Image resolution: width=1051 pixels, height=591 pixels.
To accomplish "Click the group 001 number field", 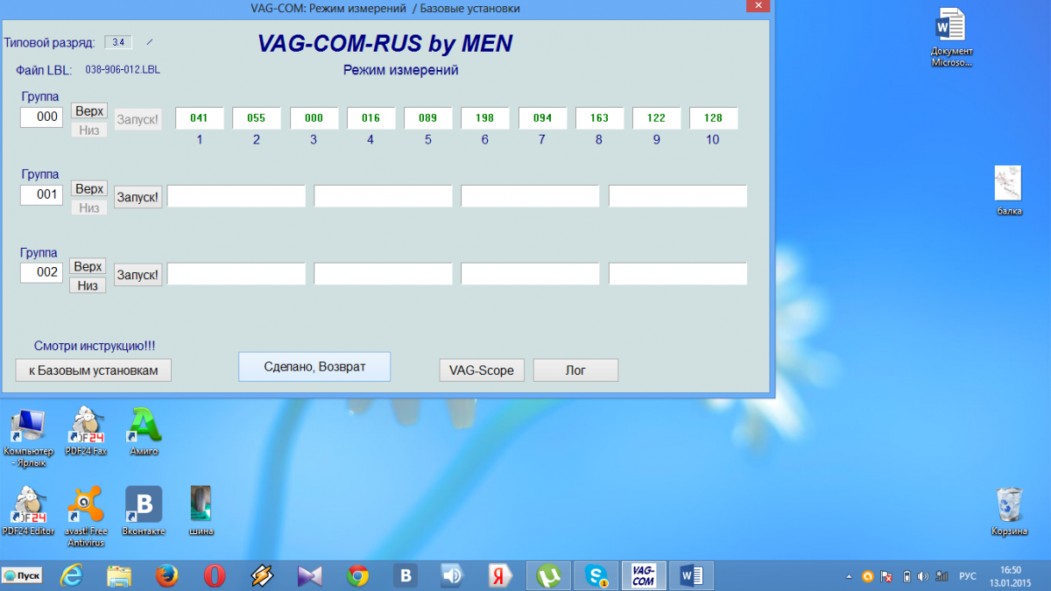I will (x=42, y=194).
